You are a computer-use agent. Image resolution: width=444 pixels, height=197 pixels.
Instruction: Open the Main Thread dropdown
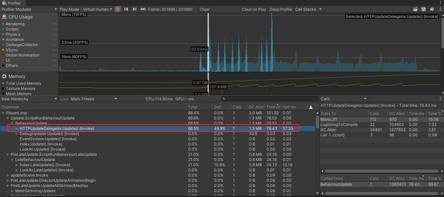pyautogui.click(x=94, y=99)
